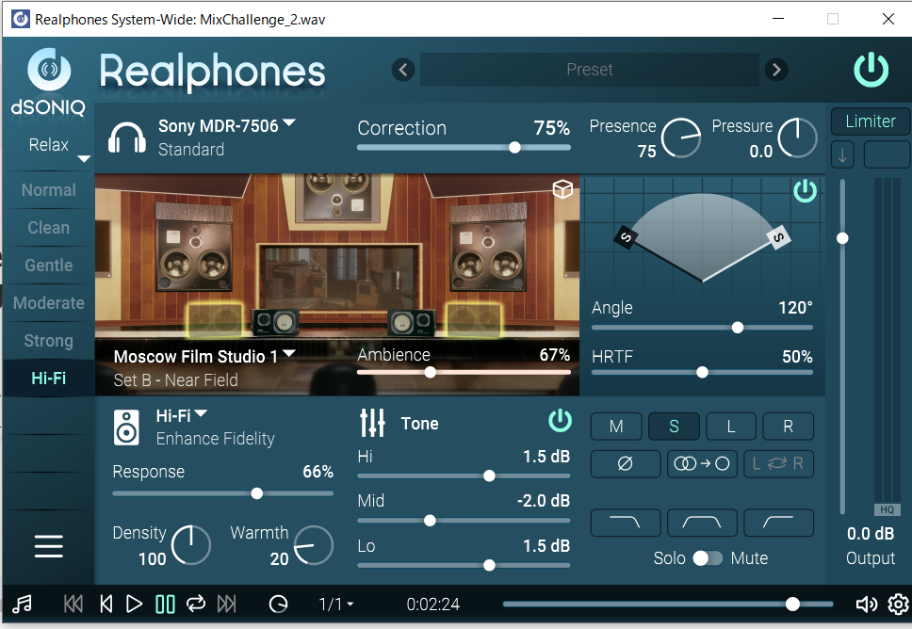The height and width of the screenshot is (629, 912).
Task: Skip to the next track
Action: (227, 605)
